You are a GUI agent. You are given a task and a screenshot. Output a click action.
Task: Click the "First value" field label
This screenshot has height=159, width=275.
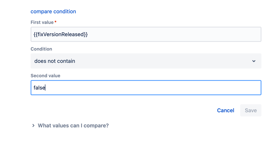click(x=42, y=22)
